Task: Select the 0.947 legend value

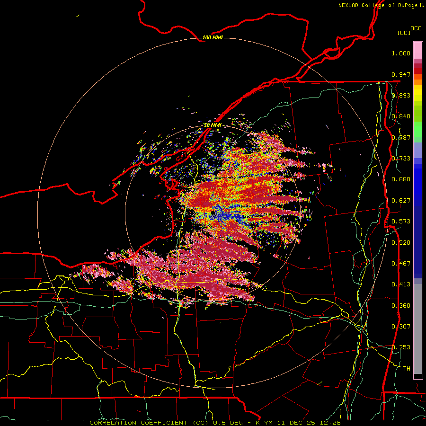Action: tap(401, 74)
